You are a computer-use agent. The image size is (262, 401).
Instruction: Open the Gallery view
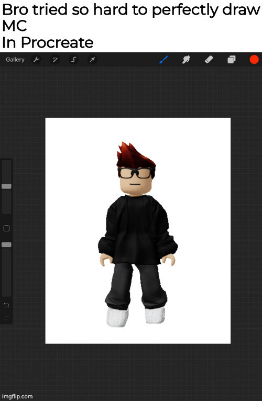pyautogui.click(x=15, y=60)
